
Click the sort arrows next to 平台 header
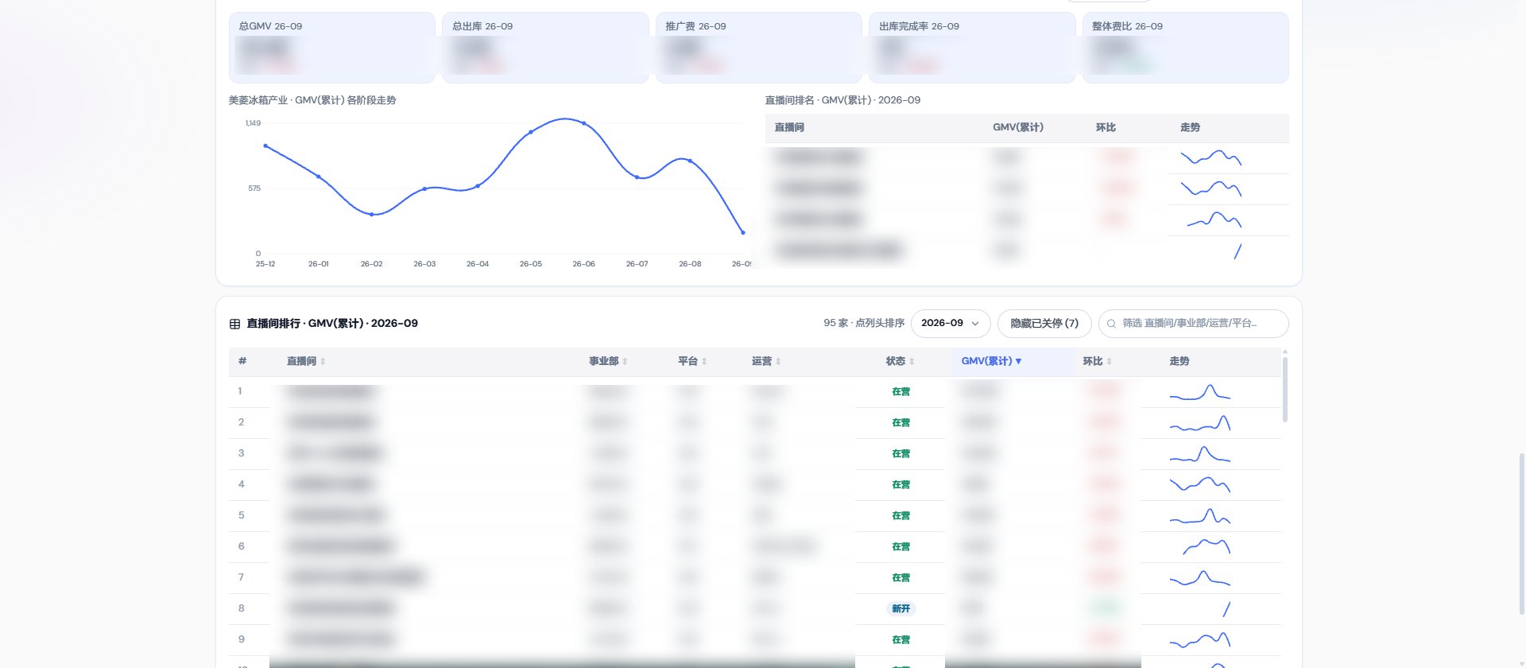point(704,362)
